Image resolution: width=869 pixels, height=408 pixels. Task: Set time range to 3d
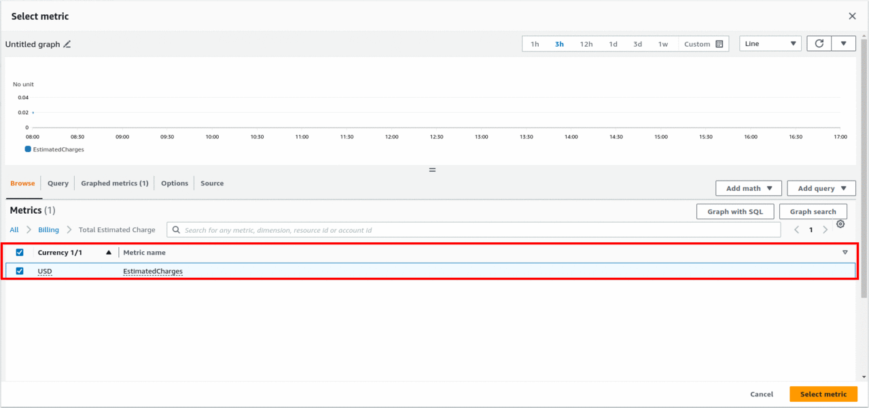pos(637,44)
